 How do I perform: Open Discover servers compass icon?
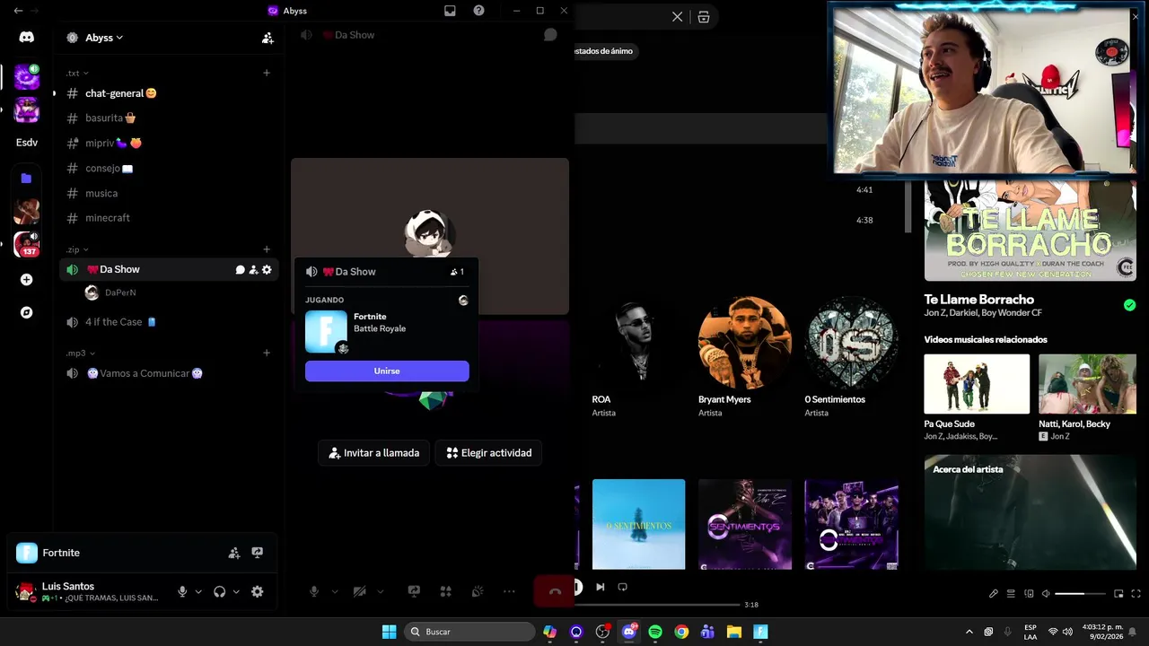tap(26, 312)
